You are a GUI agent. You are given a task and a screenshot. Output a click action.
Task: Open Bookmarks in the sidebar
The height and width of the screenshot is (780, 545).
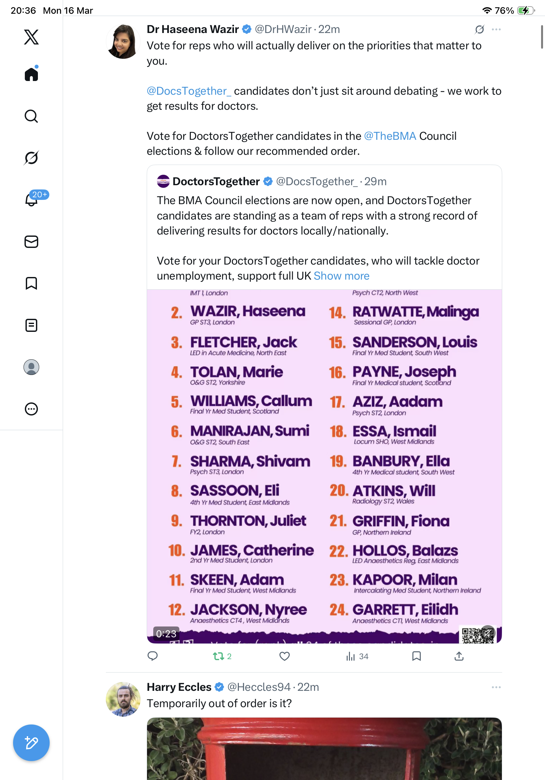(31, 283)
